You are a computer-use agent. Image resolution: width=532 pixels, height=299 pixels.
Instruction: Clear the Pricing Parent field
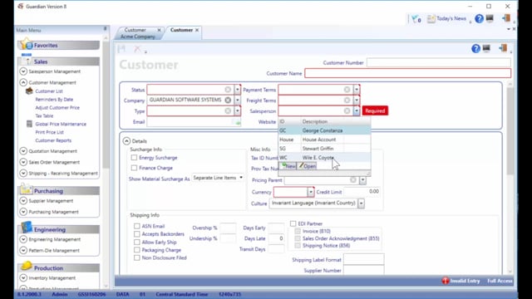[353, 180]
